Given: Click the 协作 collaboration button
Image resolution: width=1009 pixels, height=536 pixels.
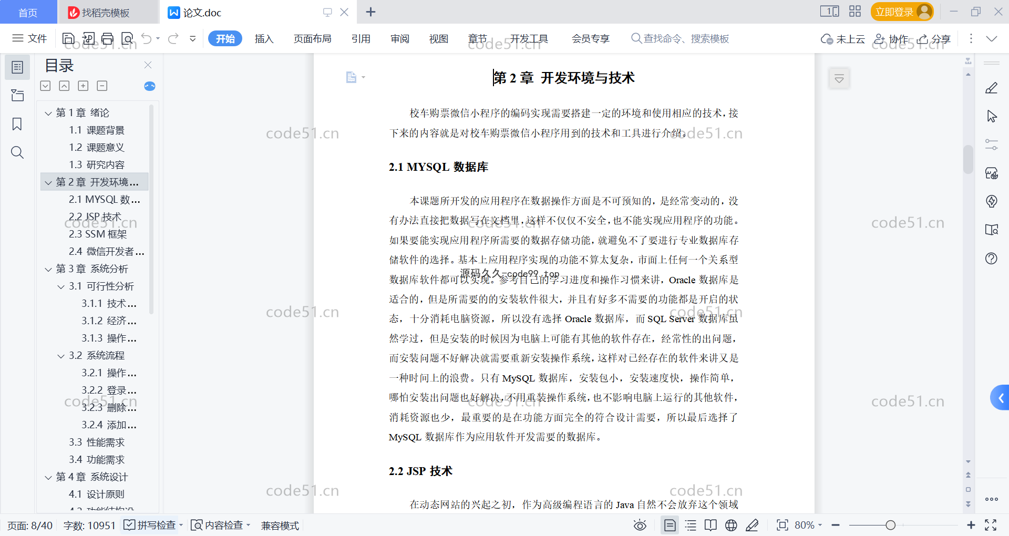Looking at the screenshot, I should point(891,38).
